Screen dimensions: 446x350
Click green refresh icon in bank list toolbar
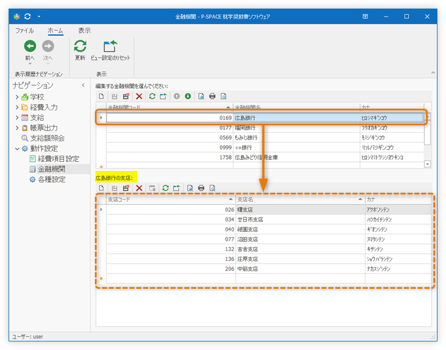pos(152,97)
